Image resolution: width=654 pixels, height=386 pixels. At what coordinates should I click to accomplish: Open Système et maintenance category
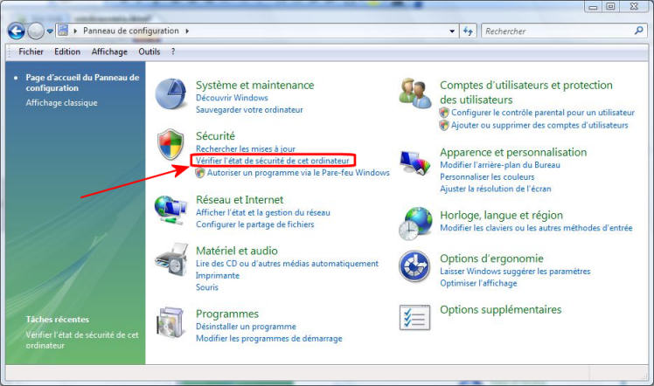[254, 85]
